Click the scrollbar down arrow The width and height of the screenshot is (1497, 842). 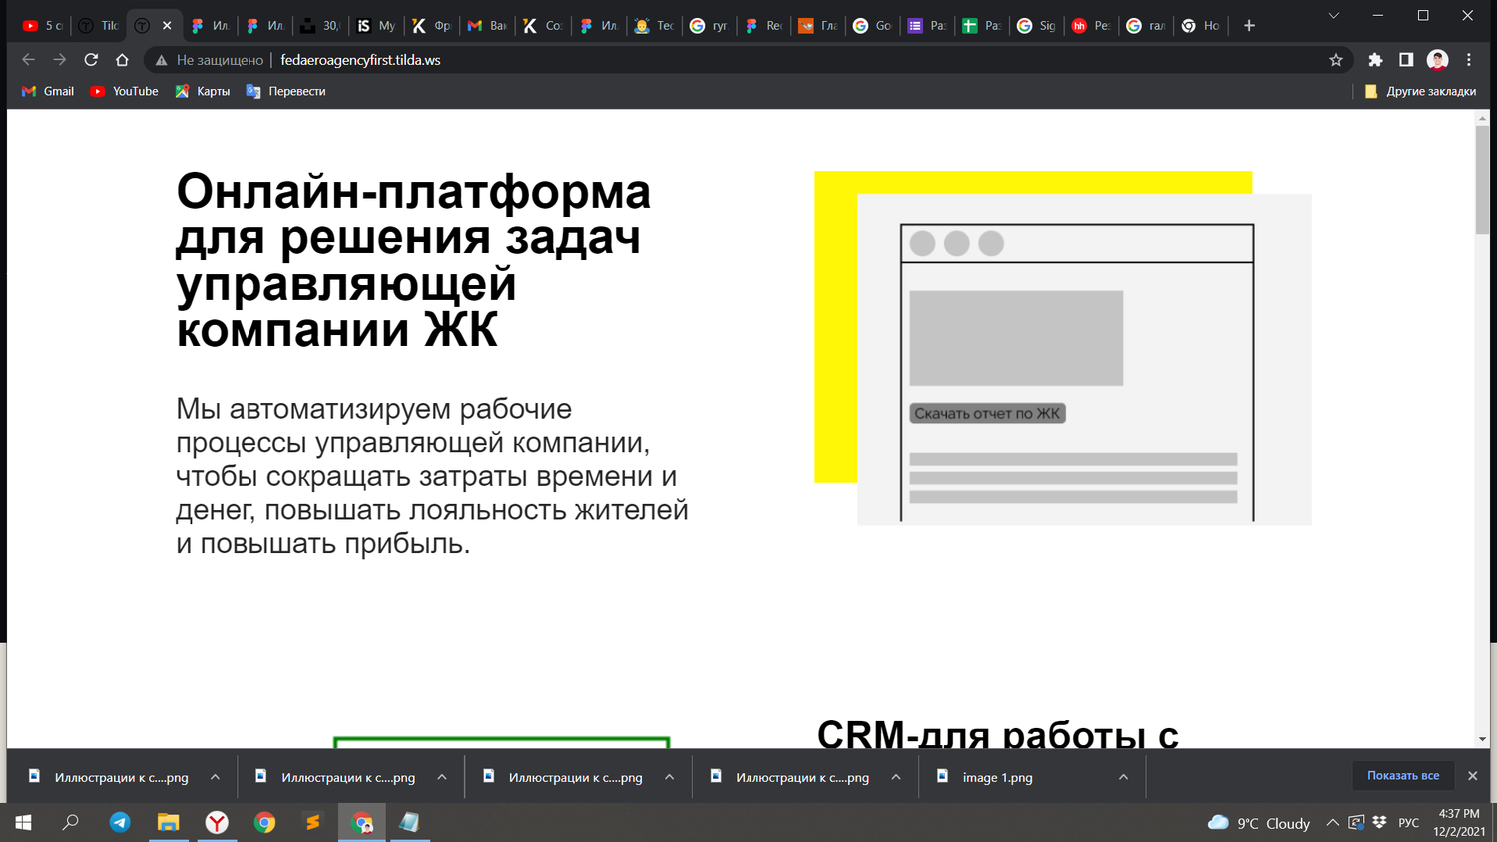1482,739
